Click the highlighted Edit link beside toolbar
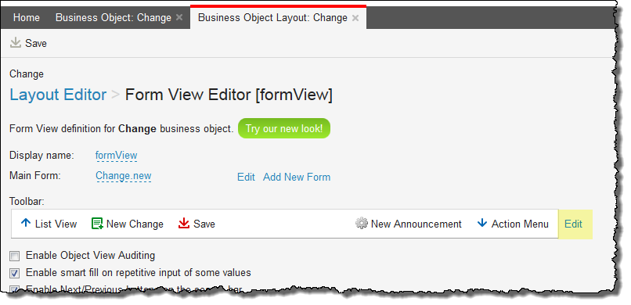The width and height of the screenshot is (631, 305). [573, 224]
